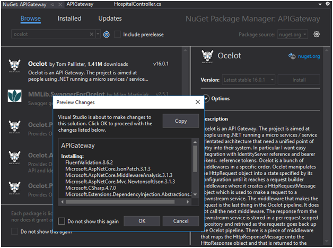Screen dimensions: 333x248
Task: Open tab list dropdown arrow at top right
Action: 320,4
